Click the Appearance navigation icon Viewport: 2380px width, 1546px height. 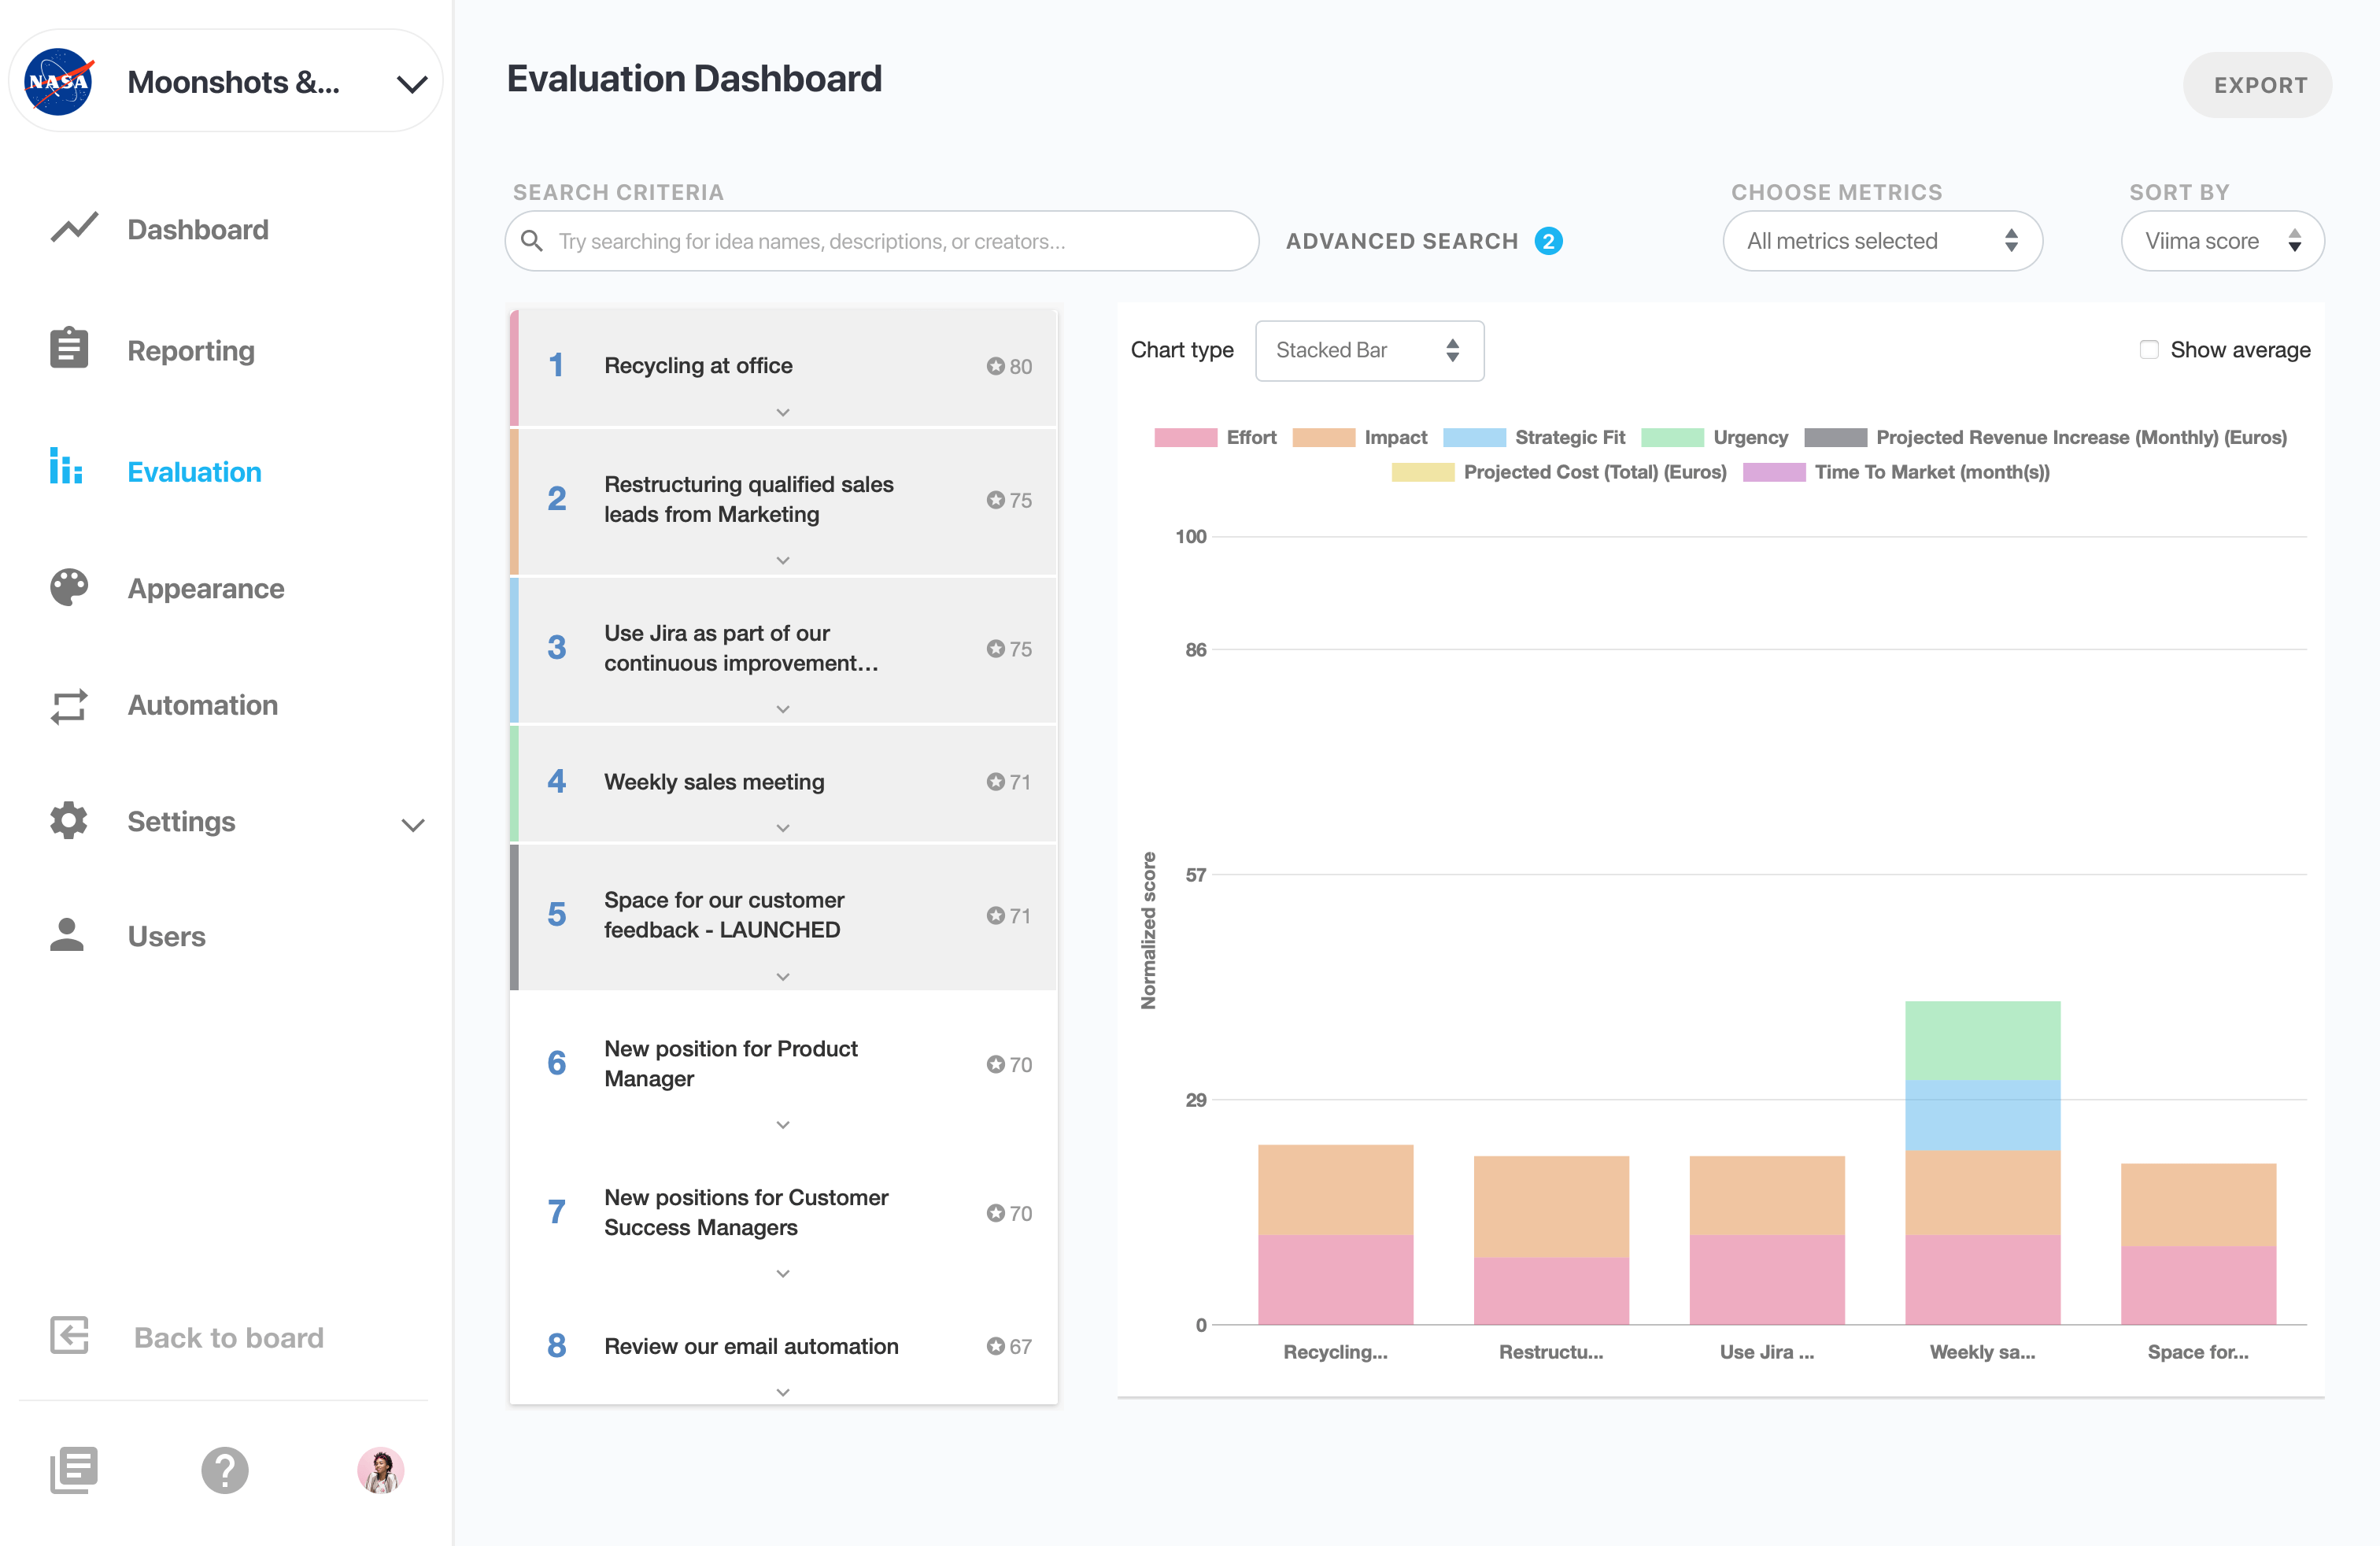(69, 585)
